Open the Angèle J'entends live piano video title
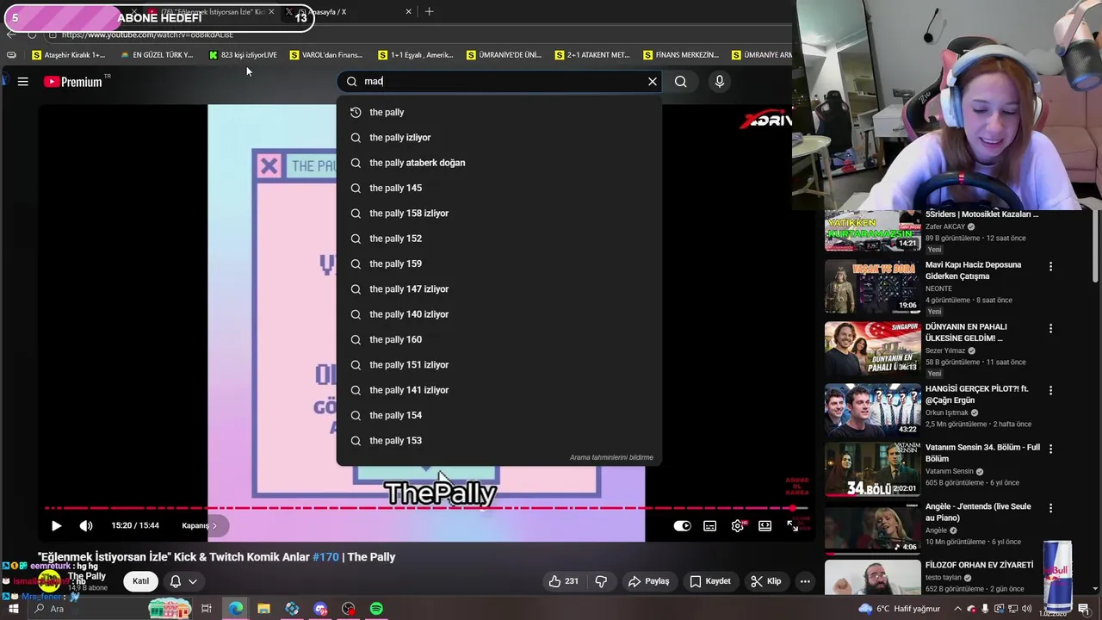Image resolution: width=1102 pixels, height=620 pixels. point(978,512)
